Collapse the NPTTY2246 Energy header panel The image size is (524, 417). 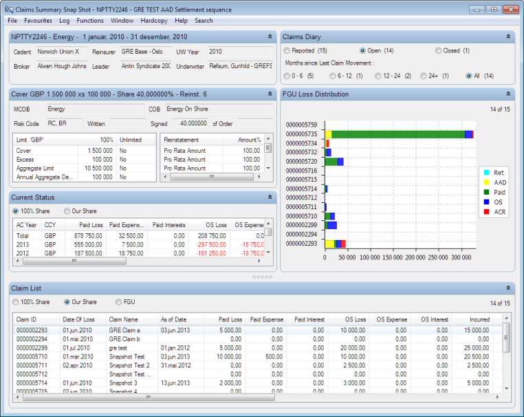(270, 36)
